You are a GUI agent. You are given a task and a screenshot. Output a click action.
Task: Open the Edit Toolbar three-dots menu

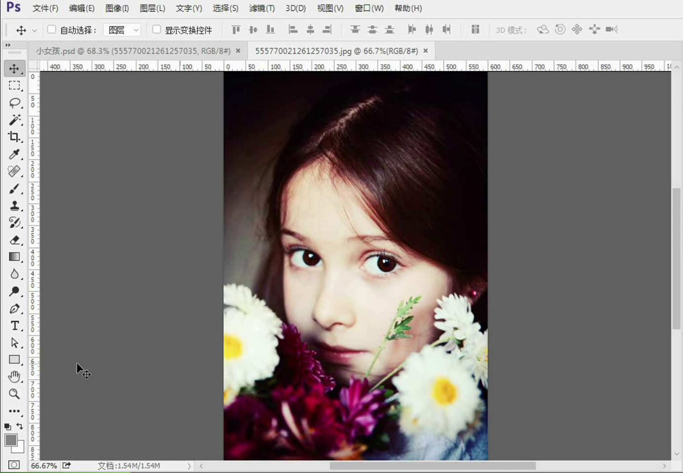point(14,411)
